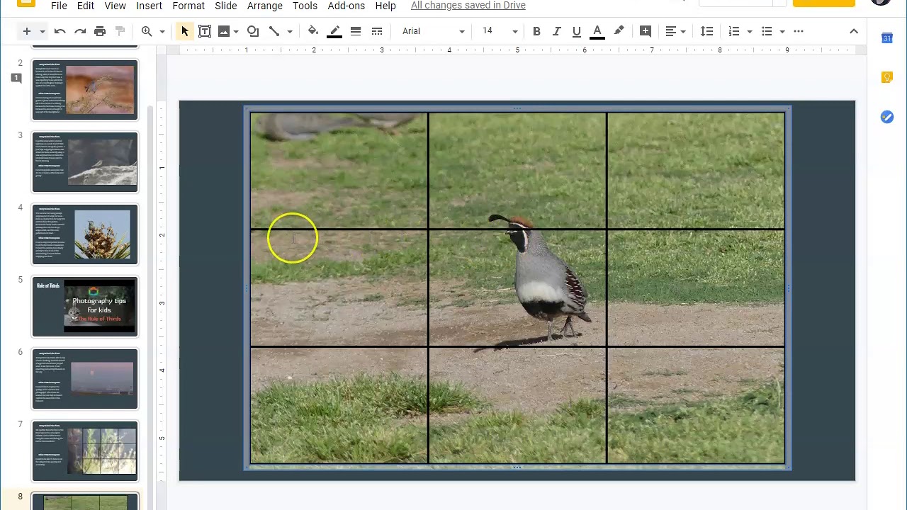Open the border weight options
The width and height of the screenshot is (907, 510).
[356, 31]
